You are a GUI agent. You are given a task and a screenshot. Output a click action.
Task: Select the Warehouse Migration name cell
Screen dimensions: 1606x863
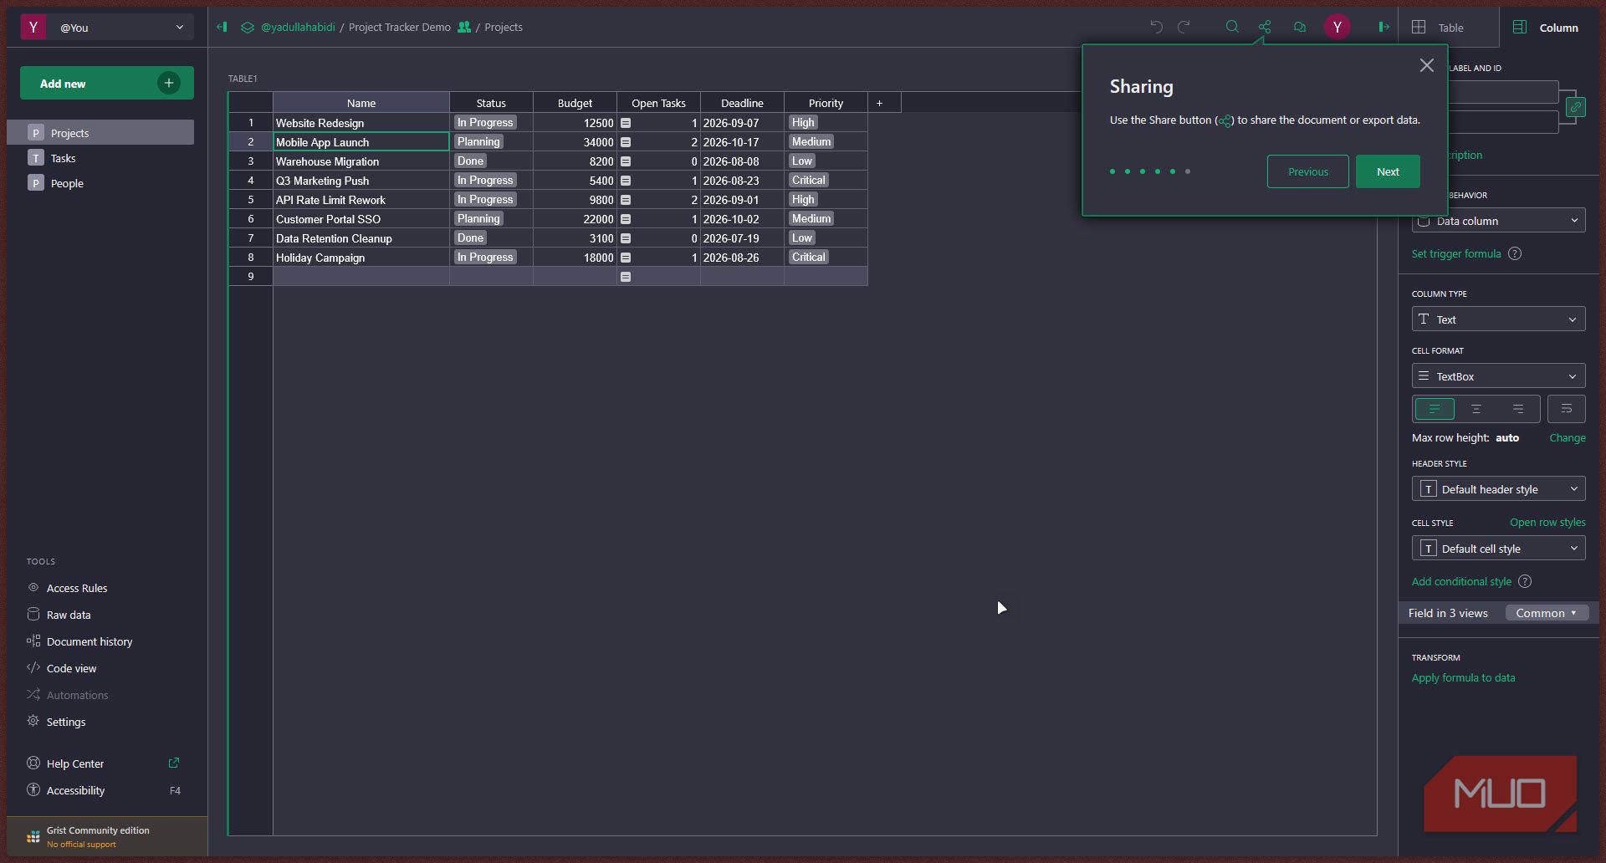(x=361, y=161)
